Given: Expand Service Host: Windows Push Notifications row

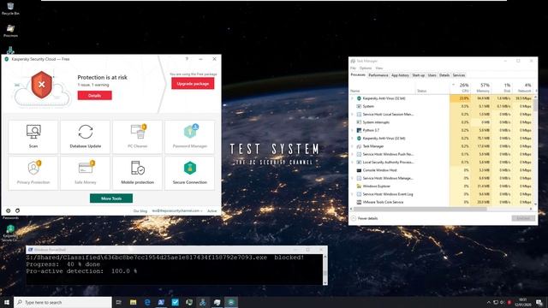Looking at the screenshot, I should tap(352, 154).
